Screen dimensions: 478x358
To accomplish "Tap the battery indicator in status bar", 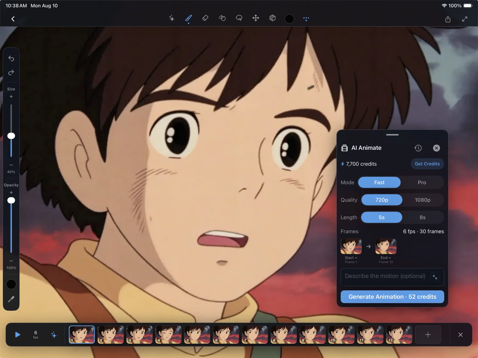I will (x=468, y=6).
